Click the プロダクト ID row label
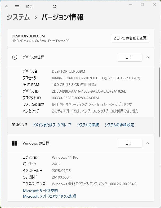This screenshot has height=208, width=161. [32, 98]
